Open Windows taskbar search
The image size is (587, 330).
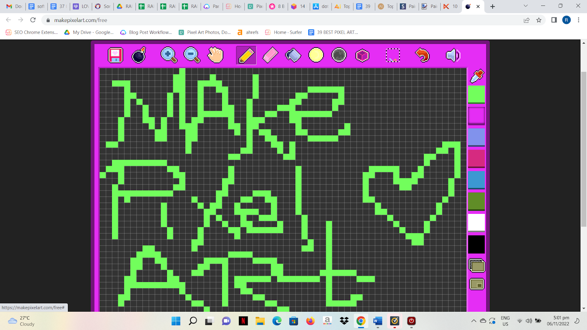(x=193, y=321)
